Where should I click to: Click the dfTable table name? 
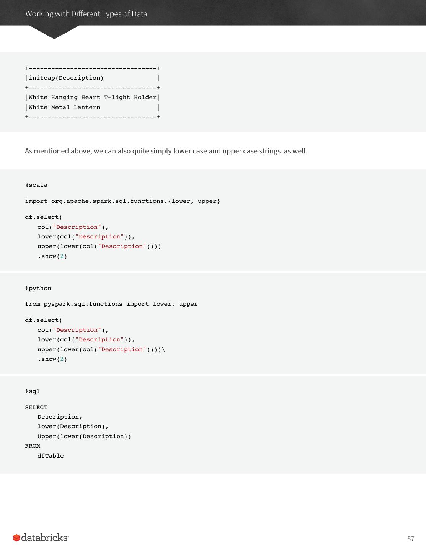[x=51, y=456]
